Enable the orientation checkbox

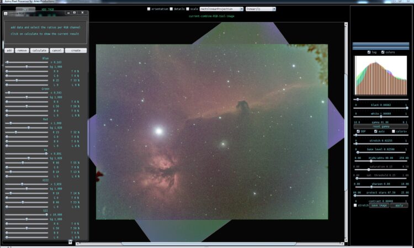click(x=148, y=9)
